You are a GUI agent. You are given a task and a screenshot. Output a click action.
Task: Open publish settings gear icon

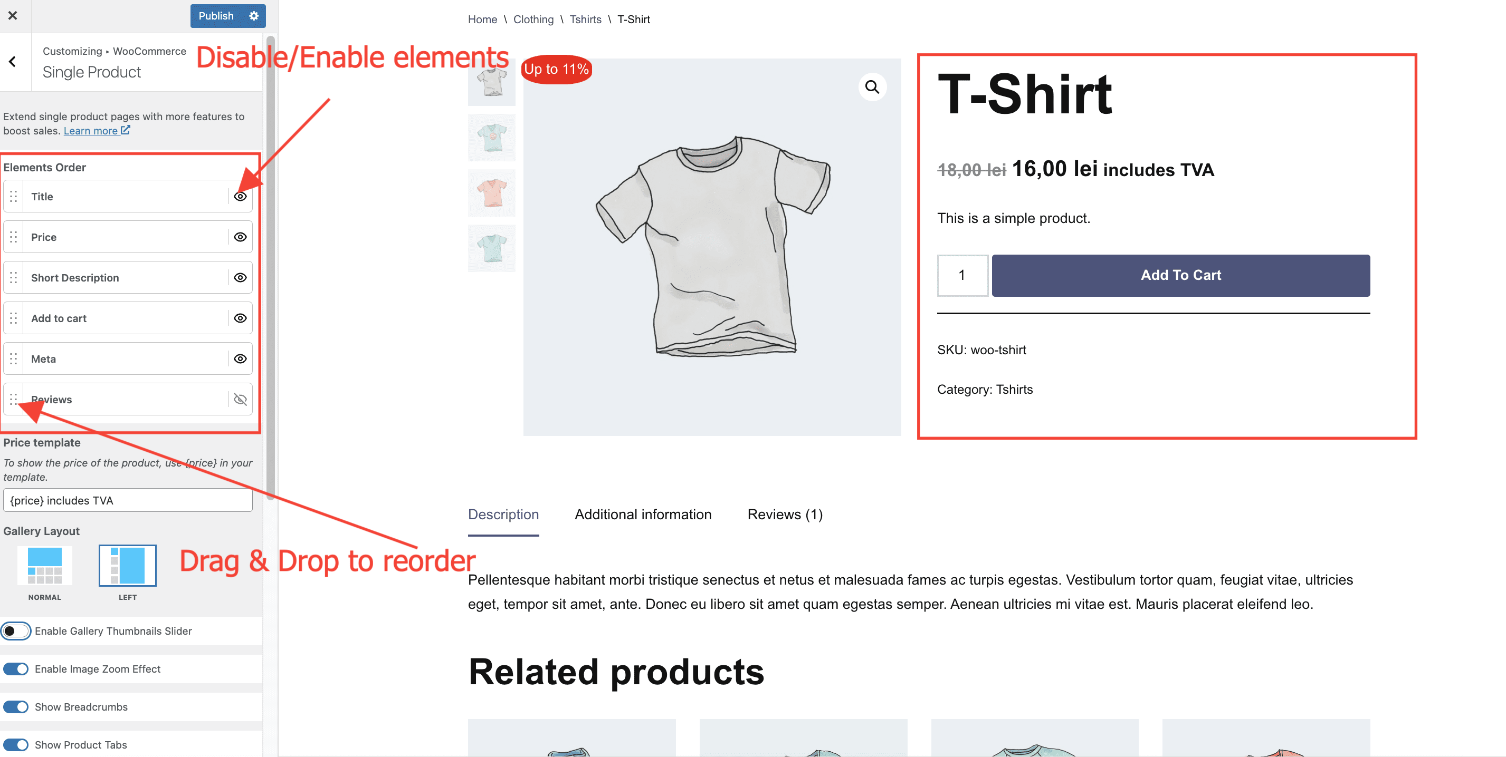(x=254, y=16)
